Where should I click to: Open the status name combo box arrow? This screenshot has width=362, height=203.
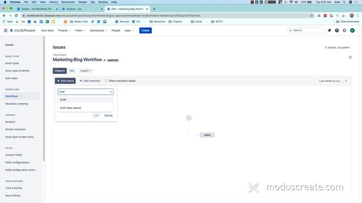pos(111,92)
